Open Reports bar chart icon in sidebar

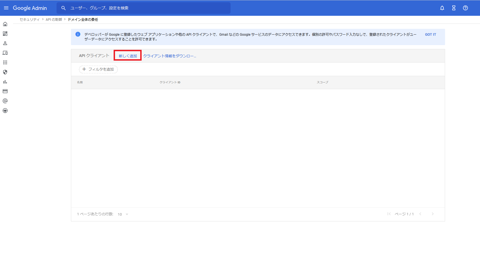[5, 82]
